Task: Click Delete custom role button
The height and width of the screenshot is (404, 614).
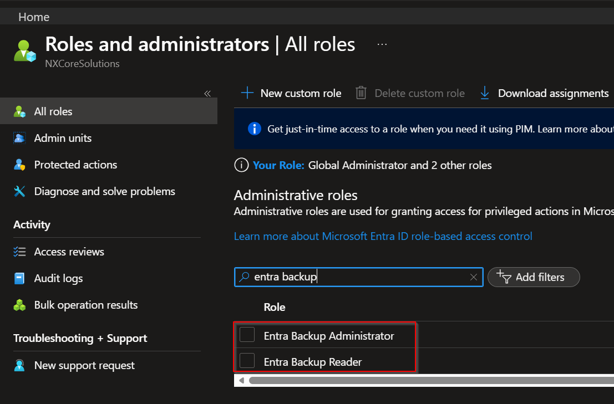Action: click(410, 93)
